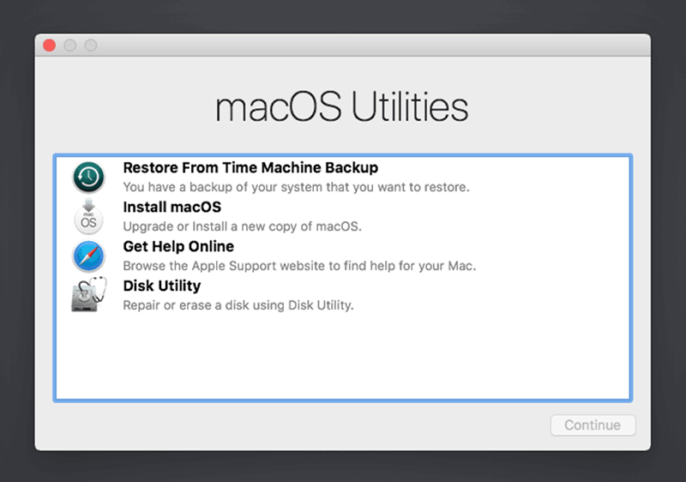Click 'Upgrade or Install a new copy' description
This screenshot has height=482, width=686.
243,226
